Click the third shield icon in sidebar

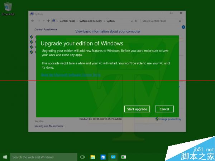[x=32, y=47]
